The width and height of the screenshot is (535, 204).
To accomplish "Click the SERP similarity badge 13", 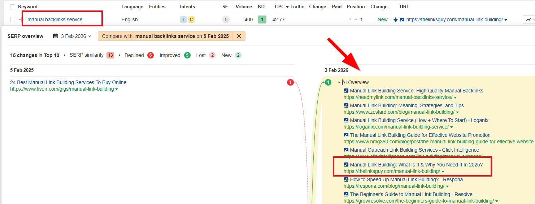I will click(x=110, y=55).
